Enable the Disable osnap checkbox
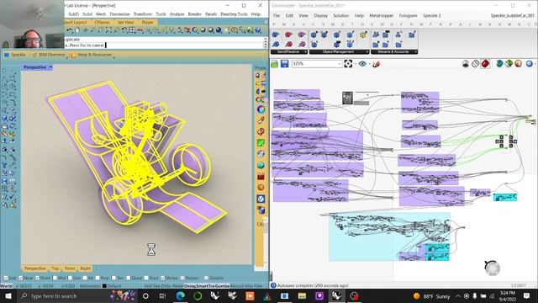 [x=206, y=278]
